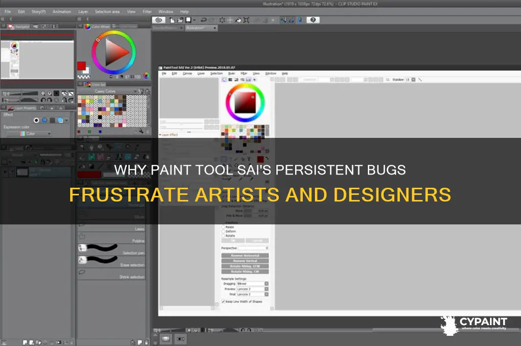Screen dimensions: 521x346
Task: Click Navigator fit-to-screen icon
Action: point(57,94)
